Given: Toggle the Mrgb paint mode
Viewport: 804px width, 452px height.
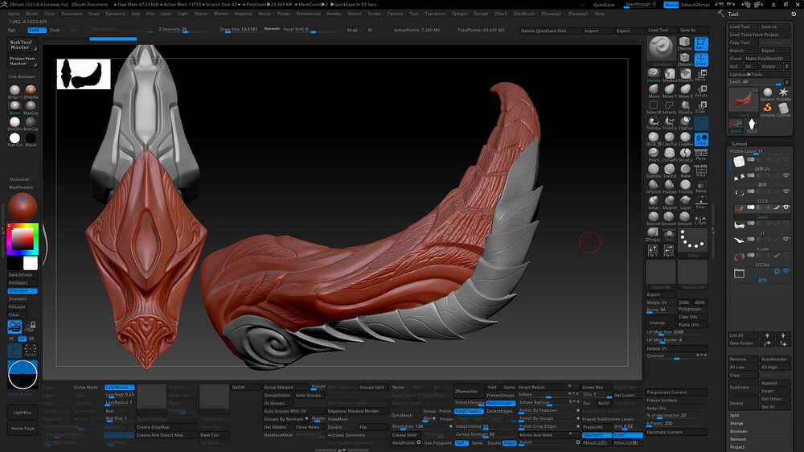Looking at the screenshot, I should [x=352, y=30].
